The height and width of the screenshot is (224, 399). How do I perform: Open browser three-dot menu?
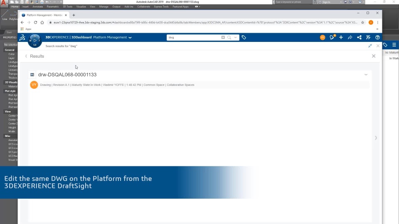click(378, 22)
